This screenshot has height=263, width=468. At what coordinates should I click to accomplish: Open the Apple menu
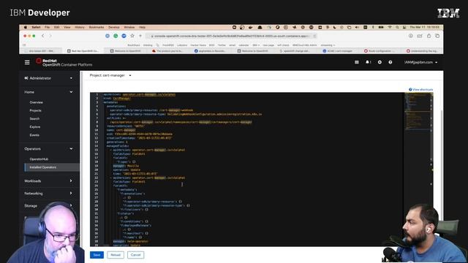26,28
